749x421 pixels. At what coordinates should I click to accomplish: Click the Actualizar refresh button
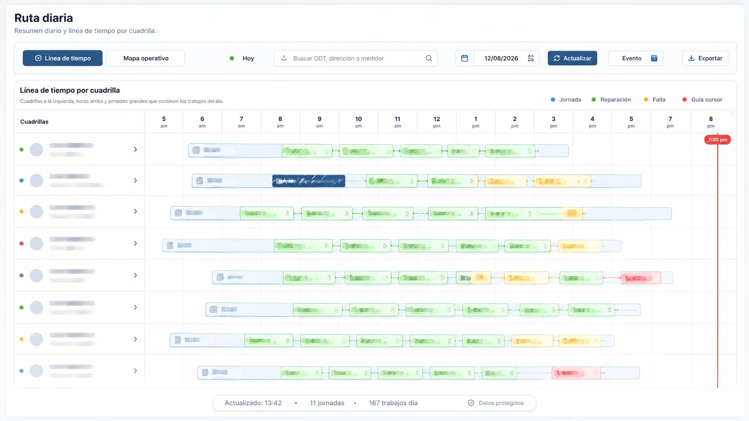click(572, 58)
